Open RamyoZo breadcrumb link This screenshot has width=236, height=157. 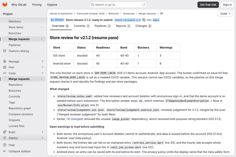click(x=114, y=13)
